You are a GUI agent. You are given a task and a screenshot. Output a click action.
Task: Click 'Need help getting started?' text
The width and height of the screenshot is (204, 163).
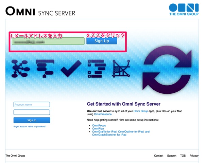tap(102, 120)
